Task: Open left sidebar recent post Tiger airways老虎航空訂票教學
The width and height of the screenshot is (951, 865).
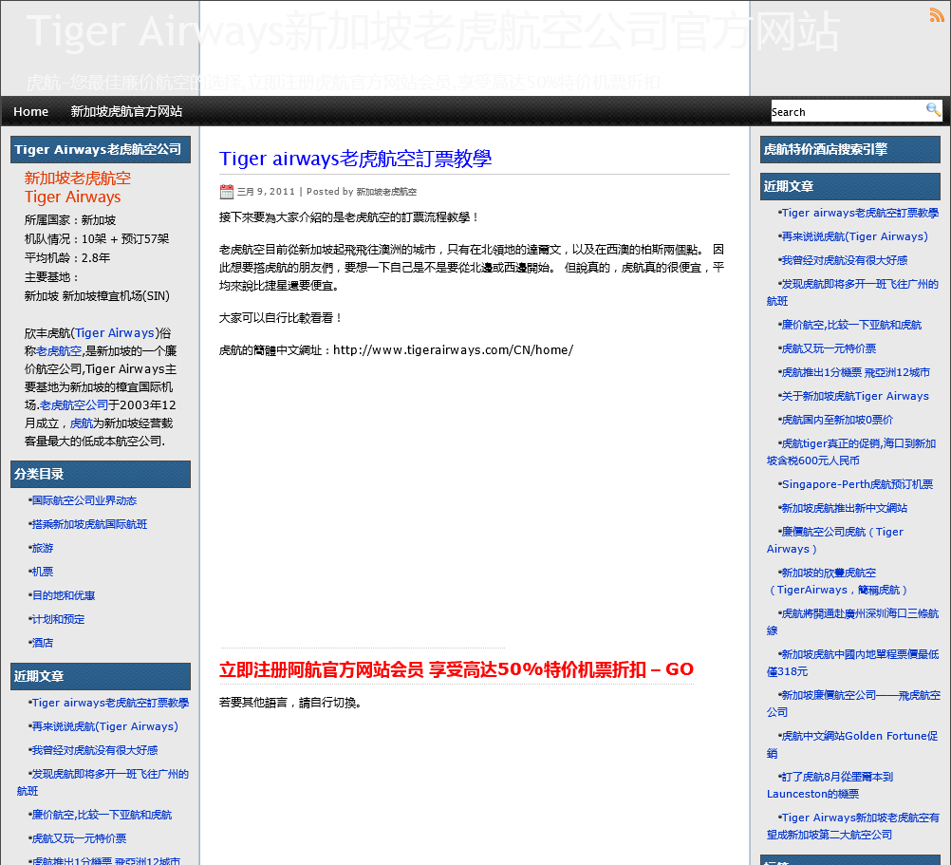Action: (x=110, y=703)
